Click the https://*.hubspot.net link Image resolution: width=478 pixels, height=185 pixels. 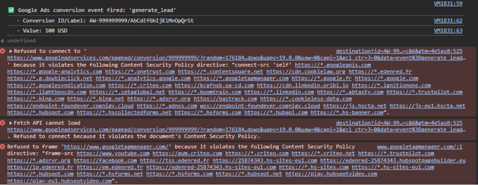pos(249,174)
